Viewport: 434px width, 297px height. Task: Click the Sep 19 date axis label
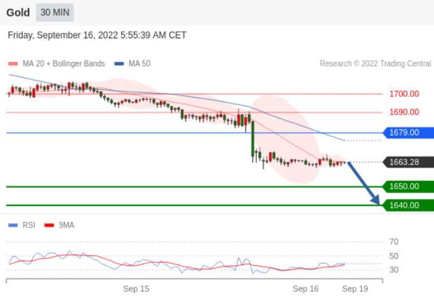pyautogui.click(x=355, y=289)
